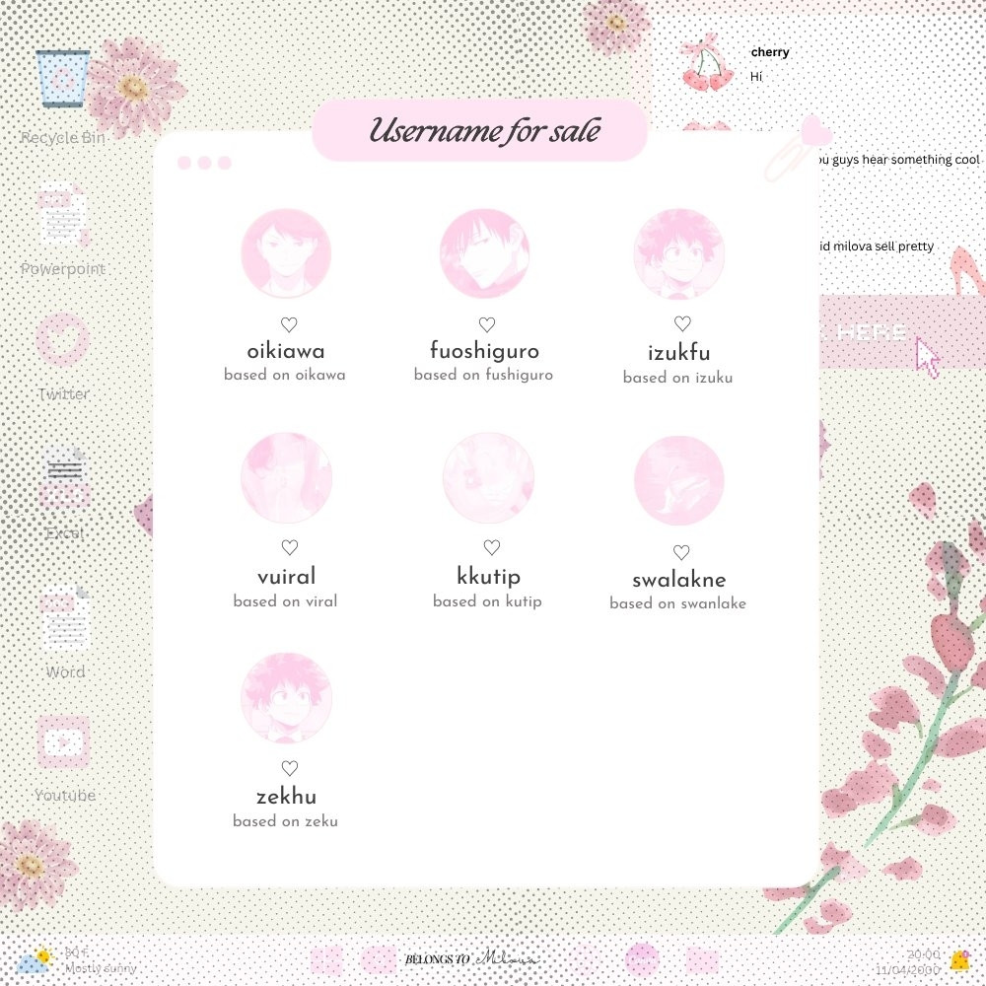Select the username "fuoshiguro"
The width and height of the screenshot is (986, 986).
pos(484,351)
